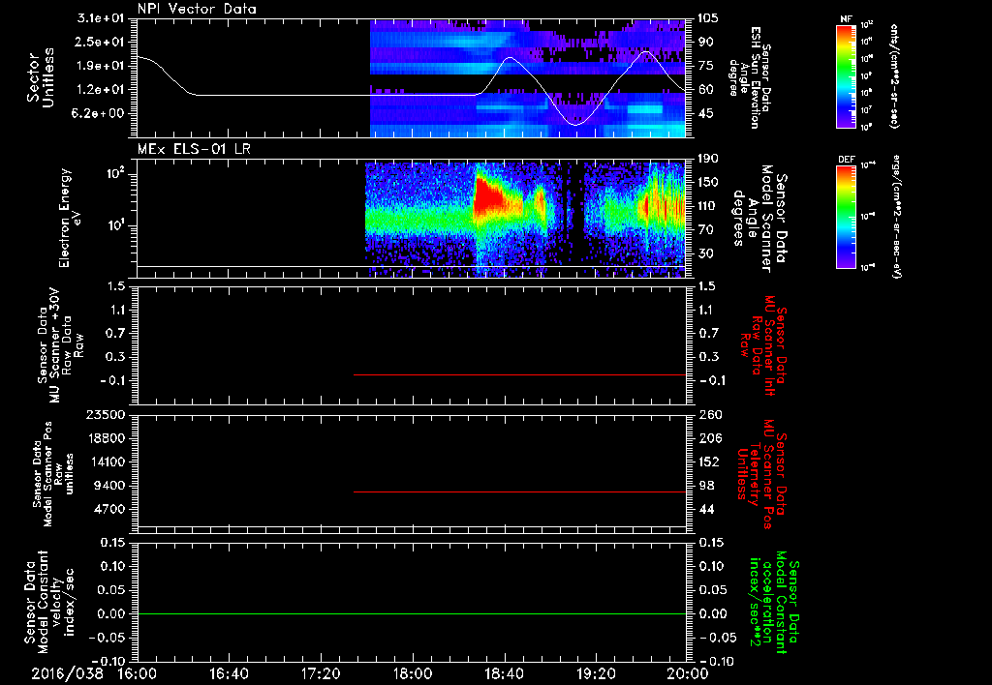This screenshot has height=685, width=992.
Task: Click the 17:20 time axis label
Action: click(321, 673)
